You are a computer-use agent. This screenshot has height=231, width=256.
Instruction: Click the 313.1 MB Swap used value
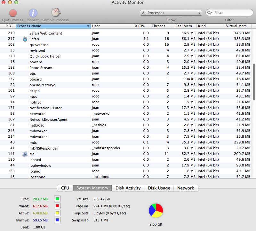click(101, 220)
